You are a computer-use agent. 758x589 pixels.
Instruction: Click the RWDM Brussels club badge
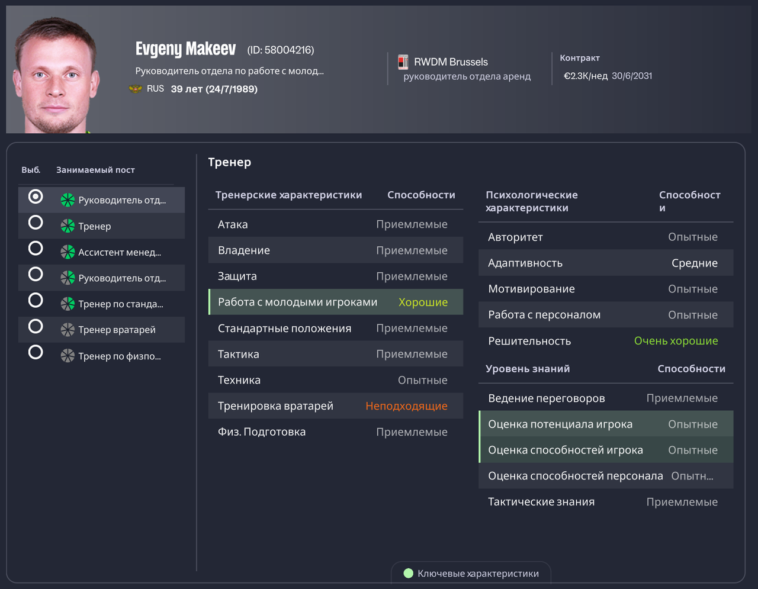coord(403,62)
